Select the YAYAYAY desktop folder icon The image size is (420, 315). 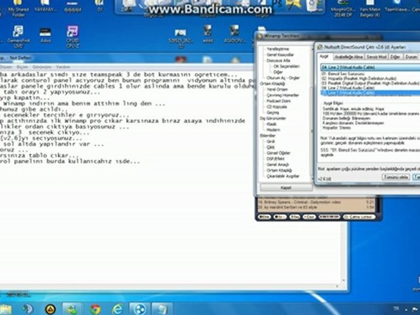point(45,7)
